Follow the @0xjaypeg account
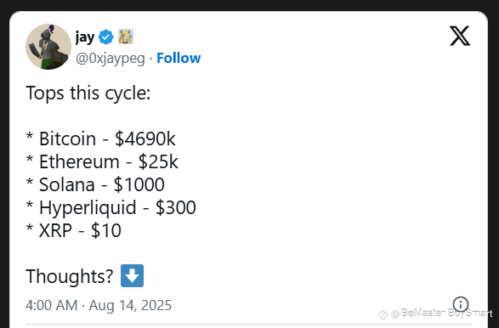This screenshot has height=328, width=499. [x=179, y=58]
